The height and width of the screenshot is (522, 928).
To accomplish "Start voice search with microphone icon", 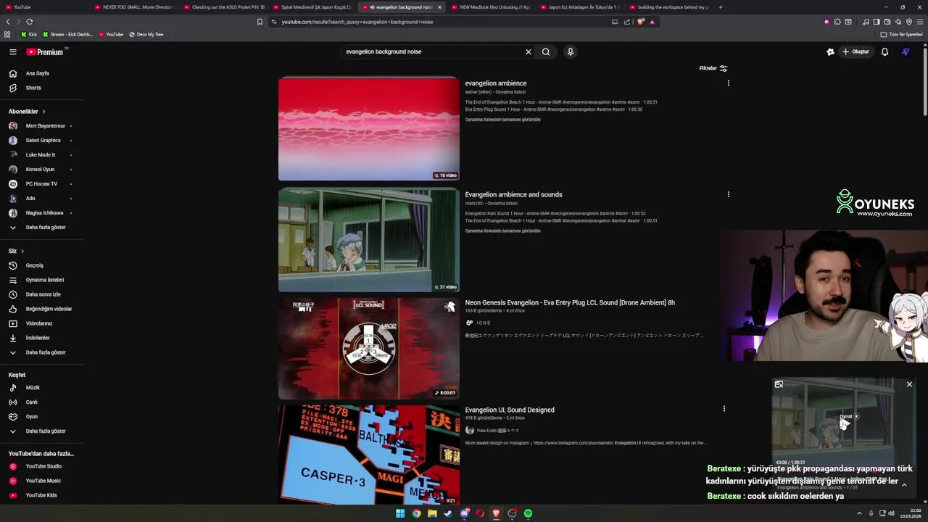I will tap(571, 51).
